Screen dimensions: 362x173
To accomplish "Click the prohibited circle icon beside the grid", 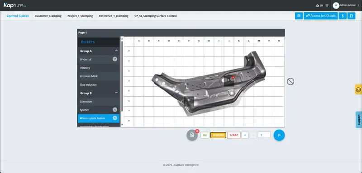I will [291, 81].
